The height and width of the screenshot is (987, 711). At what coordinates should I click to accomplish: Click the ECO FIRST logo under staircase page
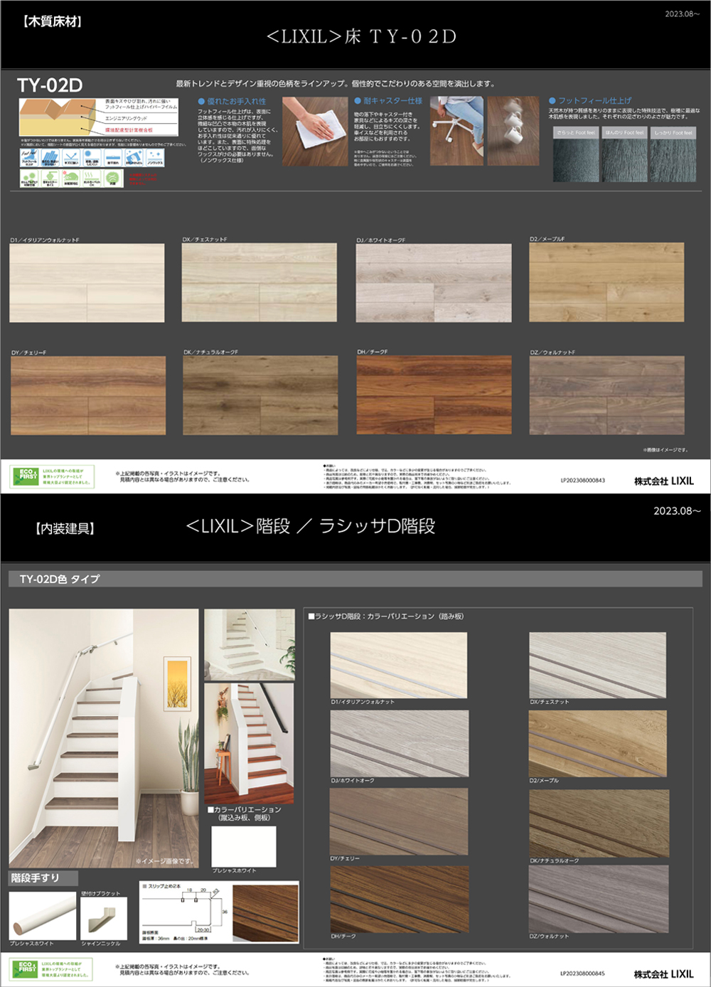coord(51,969)
